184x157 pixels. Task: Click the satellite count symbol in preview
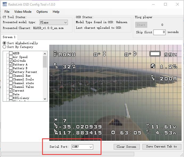[x=56, y=120]
